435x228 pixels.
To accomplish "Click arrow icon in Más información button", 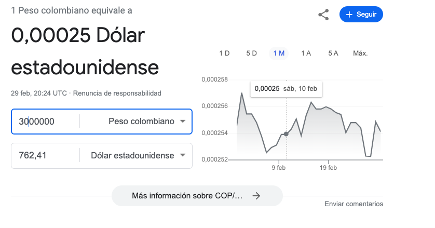I will [256, 196].
